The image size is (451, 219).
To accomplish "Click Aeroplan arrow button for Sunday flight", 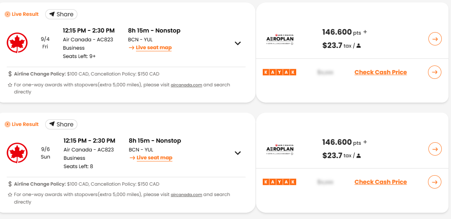I will [x=435, y=149].
